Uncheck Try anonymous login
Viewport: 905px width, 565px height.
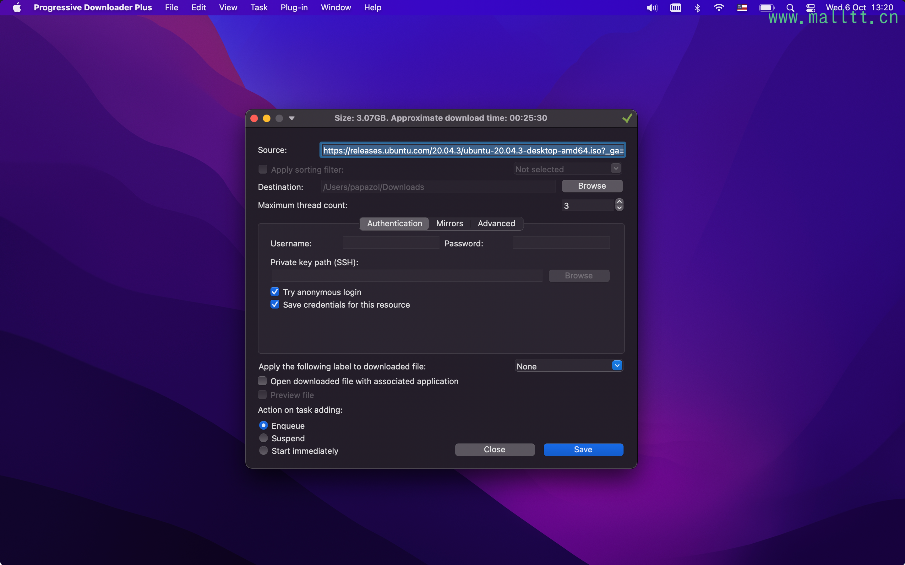[275, 292]
